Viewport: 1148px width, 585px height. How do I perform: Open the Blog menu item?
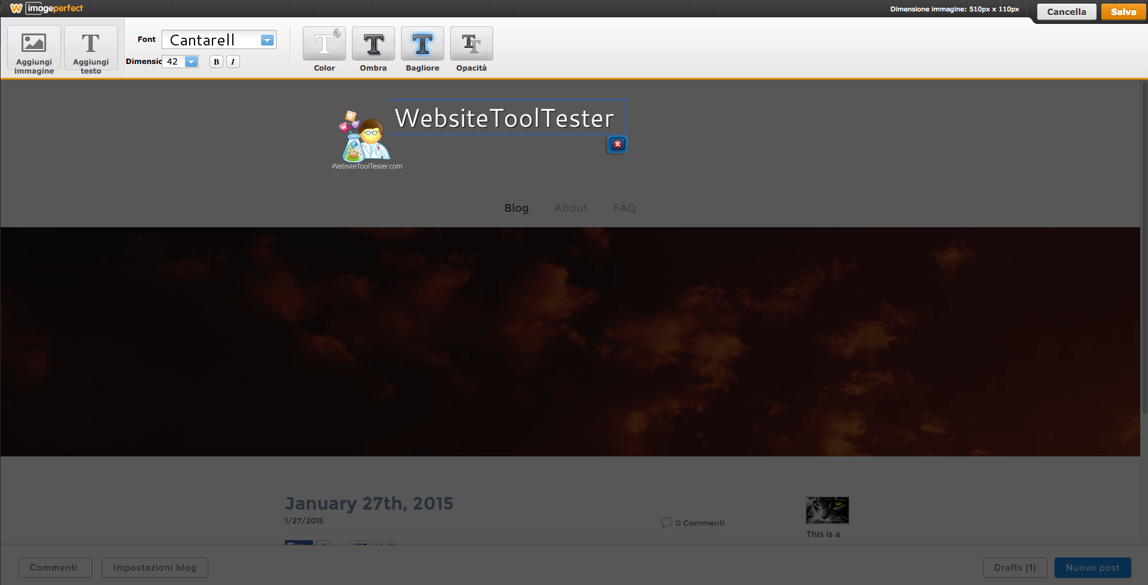point(517,208)
